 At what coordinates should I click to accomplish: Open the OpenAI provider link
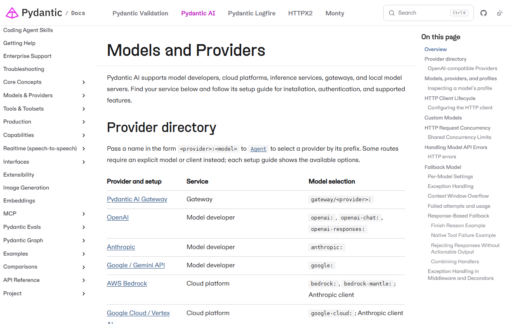click(118, 217)
